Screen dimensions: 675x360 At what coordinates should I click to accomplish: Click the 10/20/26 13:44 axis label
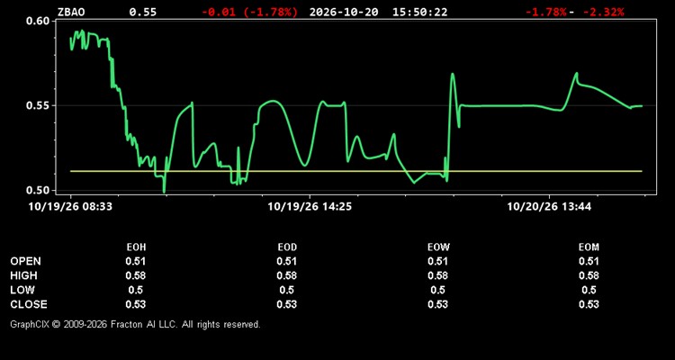[x=549, y=207]
